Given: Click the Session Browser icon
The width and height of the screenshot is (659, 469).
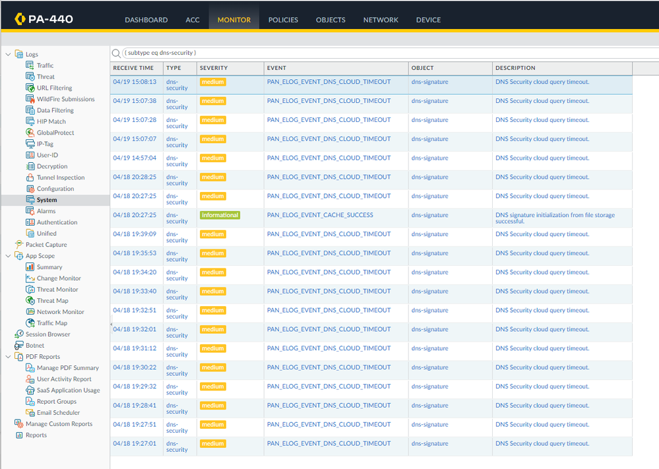Looking at the screenshot, I should [19, 334].
